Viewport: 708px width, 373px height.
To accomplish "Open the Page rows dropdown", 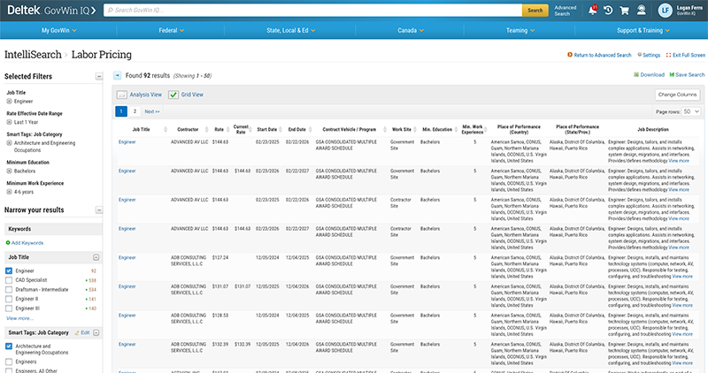I will (x=691, y=112).
